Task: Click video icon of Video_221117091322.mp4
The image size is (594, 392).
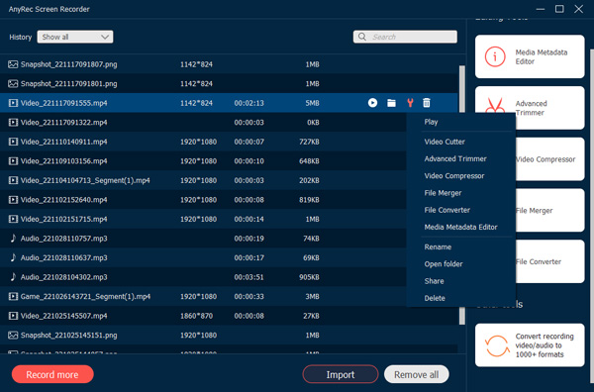Action: (13, 123)
